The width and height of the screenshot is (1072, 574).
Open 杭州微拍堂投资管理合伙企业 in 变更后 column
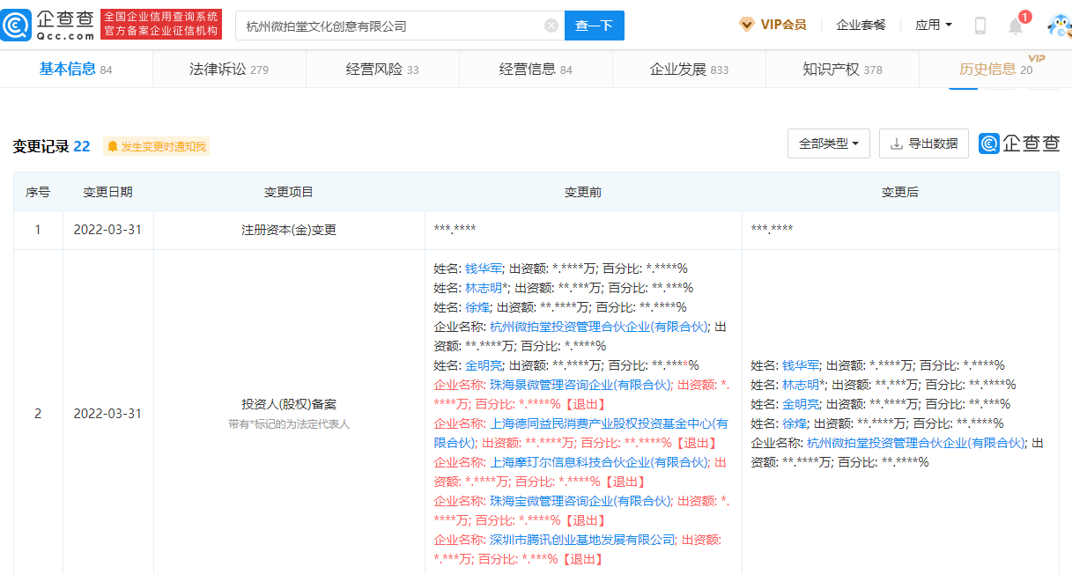click(916, 443)
